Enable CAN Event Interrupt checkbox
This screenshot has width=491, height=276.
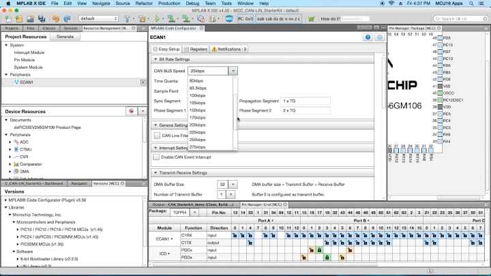tap(157, 158)
